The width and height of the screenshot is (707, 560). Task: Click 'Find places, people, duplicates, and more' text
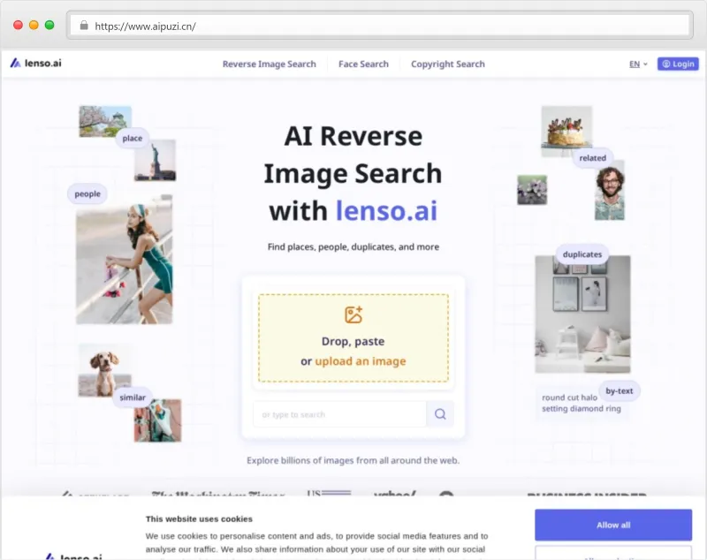[353, 247]
